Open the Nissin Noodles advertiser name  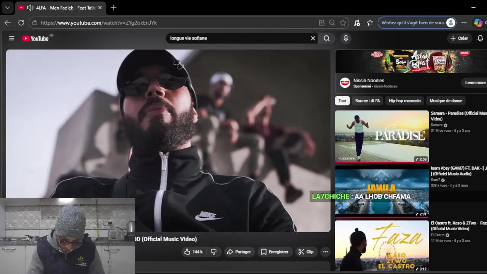[369, 81]
